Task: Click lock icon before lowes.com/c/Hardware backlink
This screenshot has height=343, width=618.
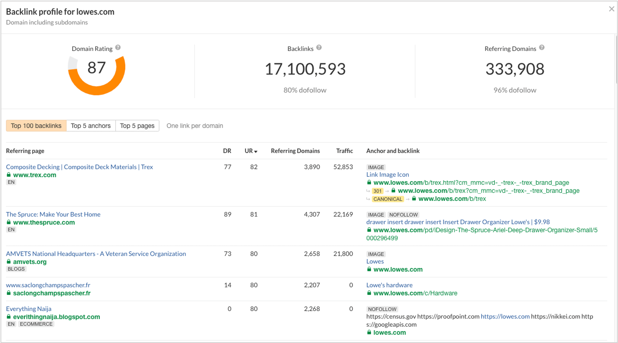Action: [369, 293]
